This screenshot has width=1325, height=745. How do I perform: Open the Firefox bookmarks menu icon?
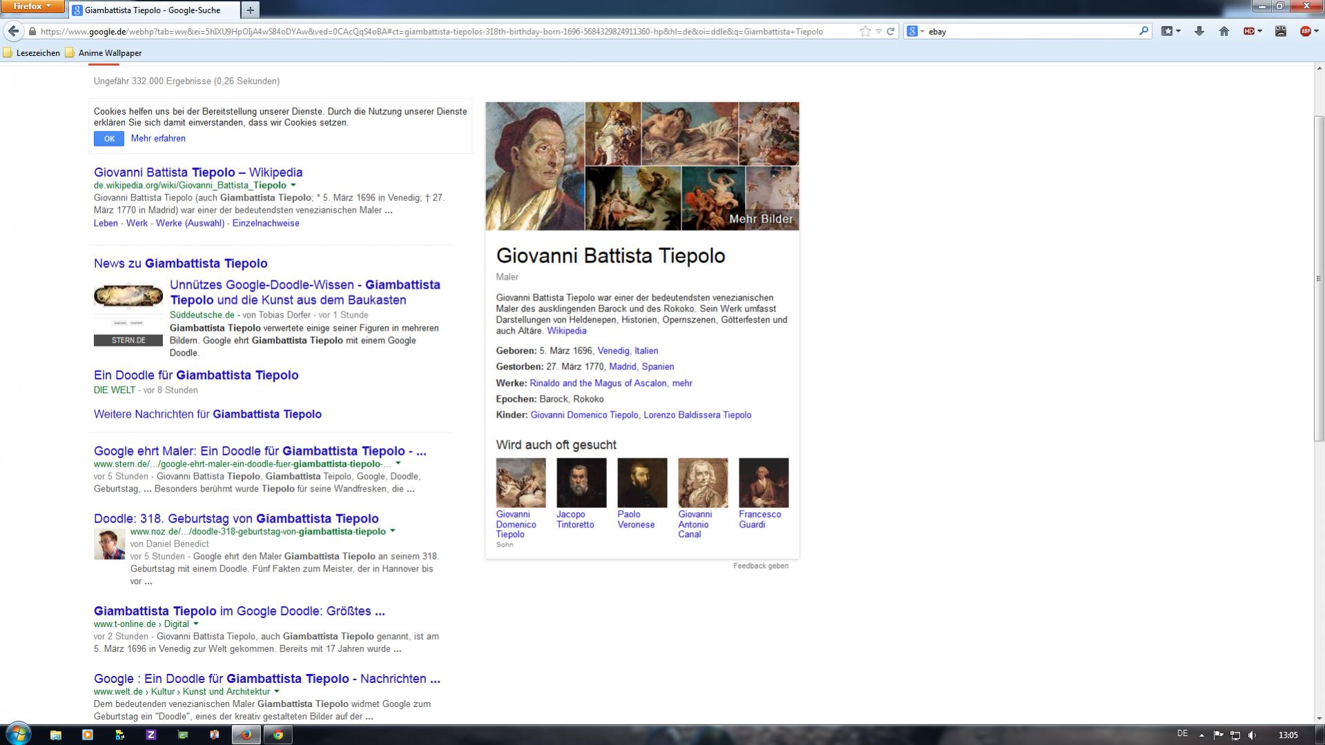[1167, 31]
